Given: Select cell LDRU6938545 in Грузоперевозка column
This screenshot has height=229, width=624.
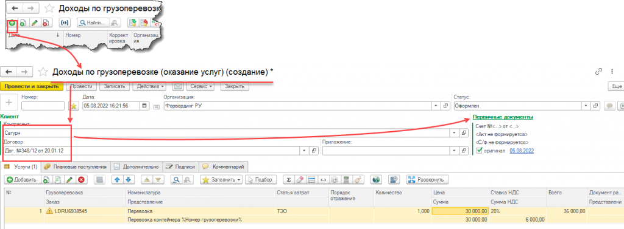Looking at the screenshot, I should point(85,211).
